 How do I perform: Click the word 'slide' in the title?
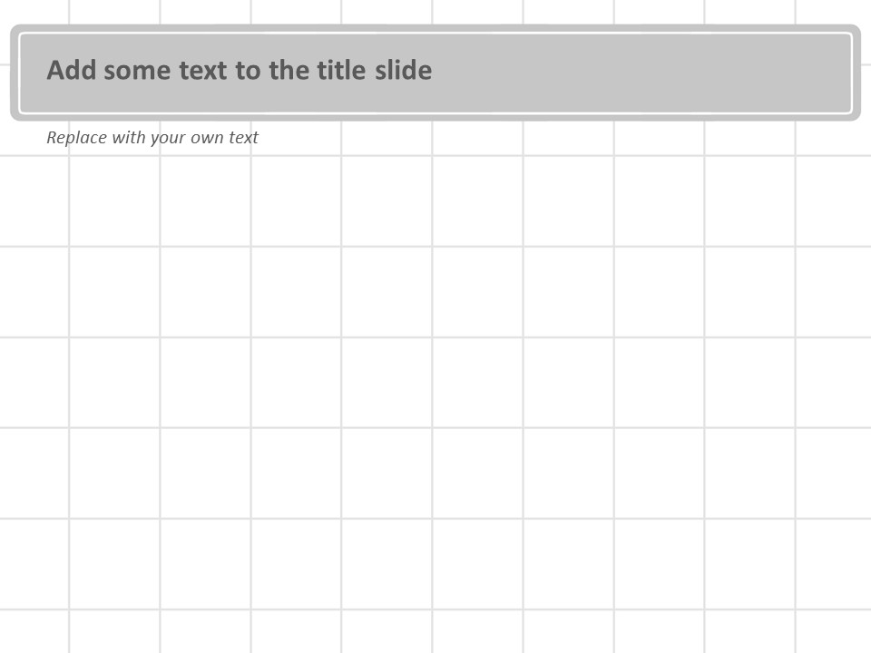point(404,71)
